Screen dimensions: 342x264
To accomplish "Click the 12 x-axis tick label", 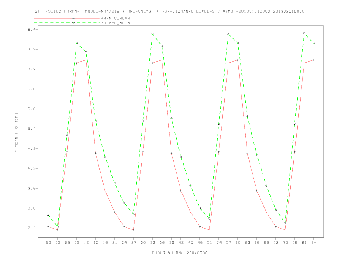I will click(x=86, y=242).
